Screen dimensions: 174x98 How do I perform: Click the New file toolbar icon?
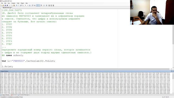coord(1,5)
